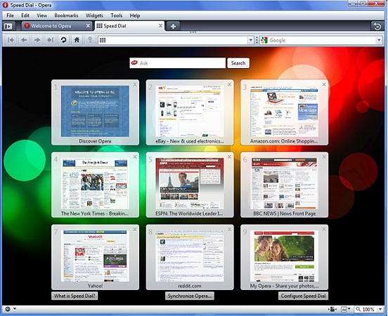Click the Reload page icon

[63, 40]
